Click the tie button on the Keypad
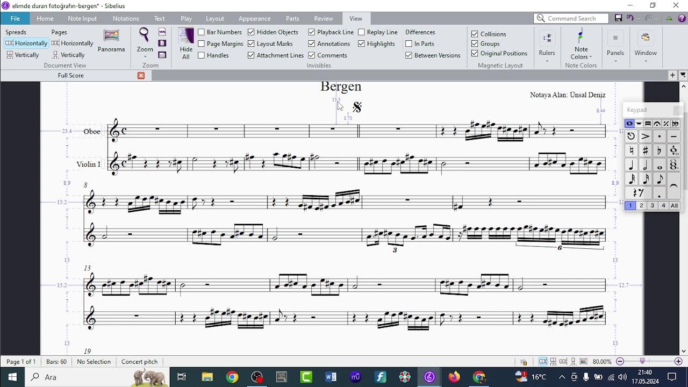Image resolution: width=688 pixels, height=387 pixels. point(673,186)
